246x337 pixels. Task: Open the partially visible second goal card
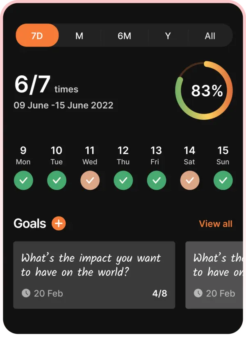[x=215, y=275]
